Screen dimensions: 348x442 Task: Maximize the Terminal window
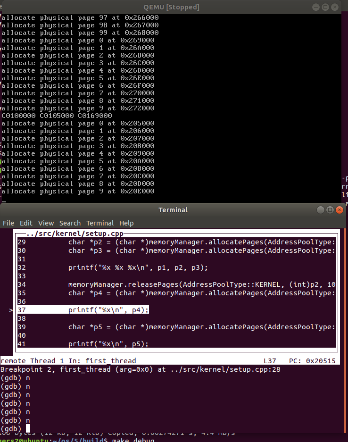coord(330,210)
